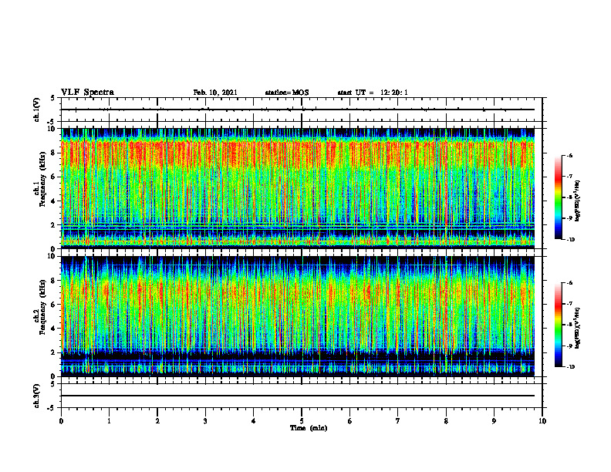Click time axis tick label "10" at bottom right

pyautogui.click(x=542, y=421)
